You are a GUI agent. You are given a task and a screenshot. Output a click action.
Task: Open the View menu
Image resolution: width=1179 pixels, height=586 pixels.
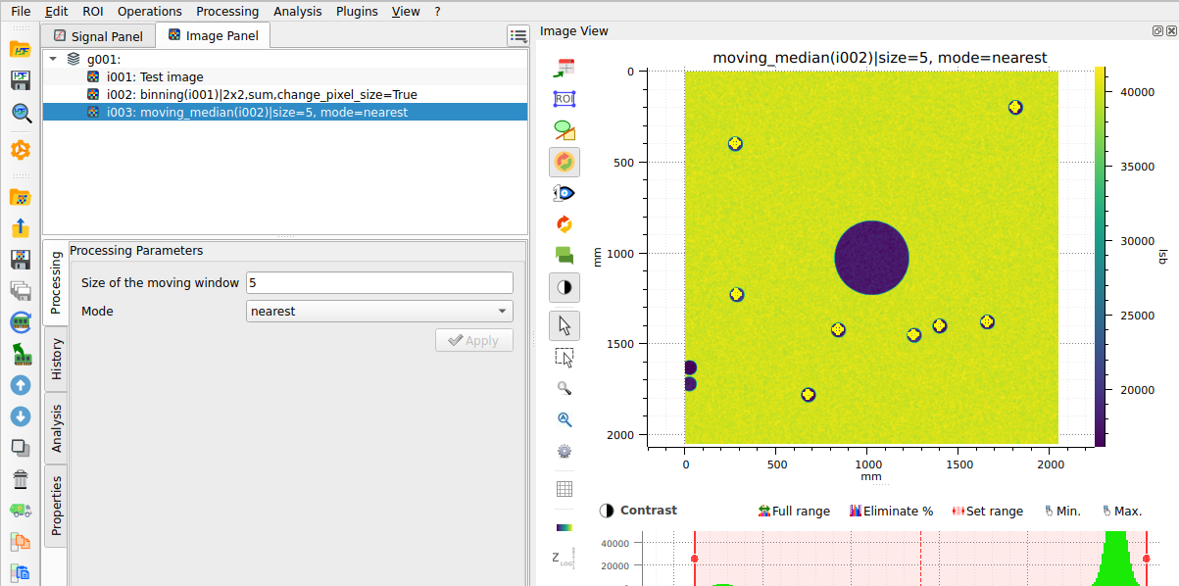[406, 12]
